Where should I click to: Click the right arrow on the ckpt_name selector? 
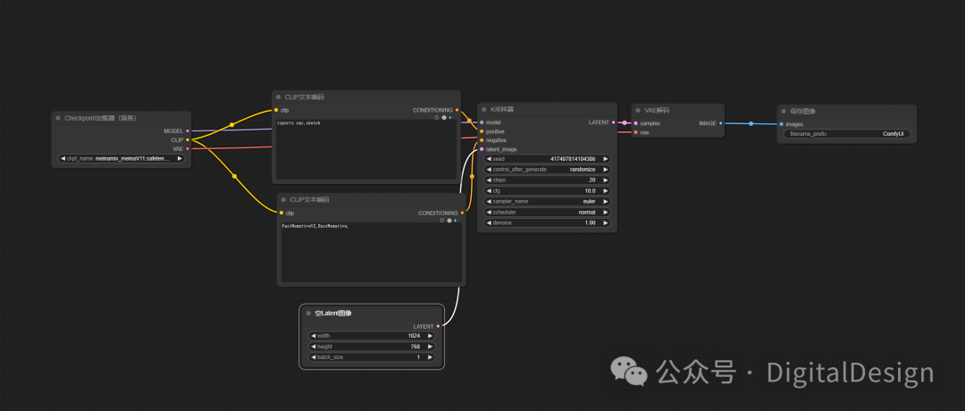coord(180,159)
